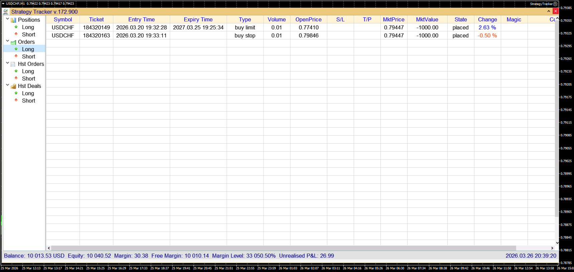Collapse the Positions tree node
Viewport: 574px width, 272px height.
[x=7, y=19]
